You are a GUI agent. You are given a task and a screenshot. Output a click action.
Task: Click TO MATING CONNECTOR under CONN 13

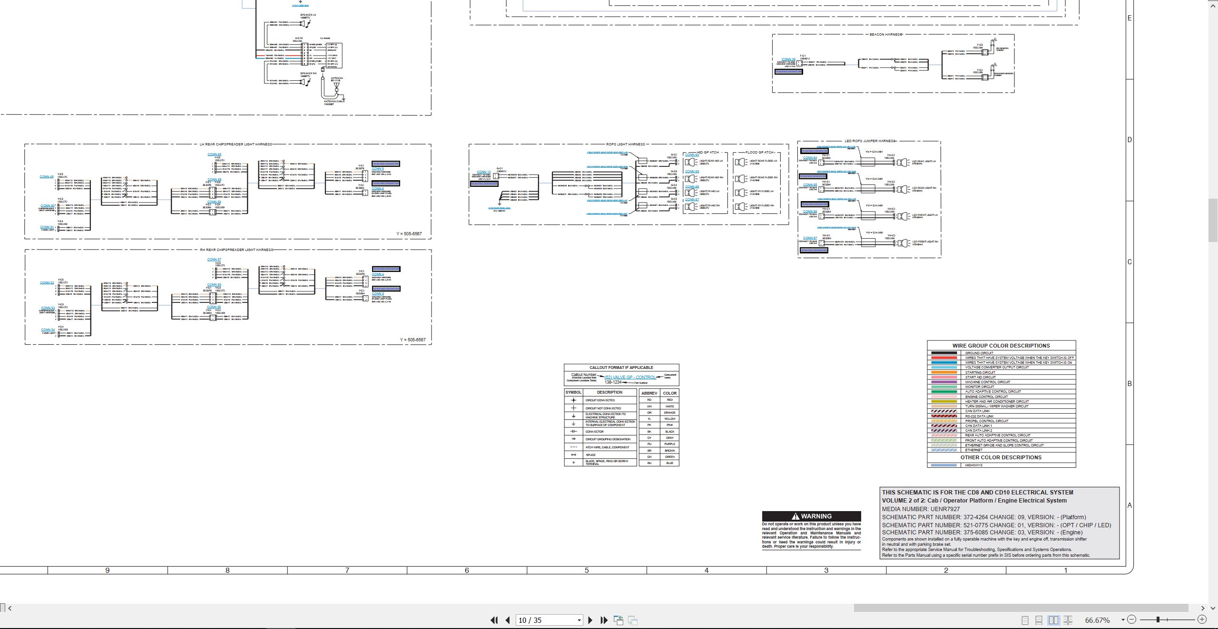[484, 184]
